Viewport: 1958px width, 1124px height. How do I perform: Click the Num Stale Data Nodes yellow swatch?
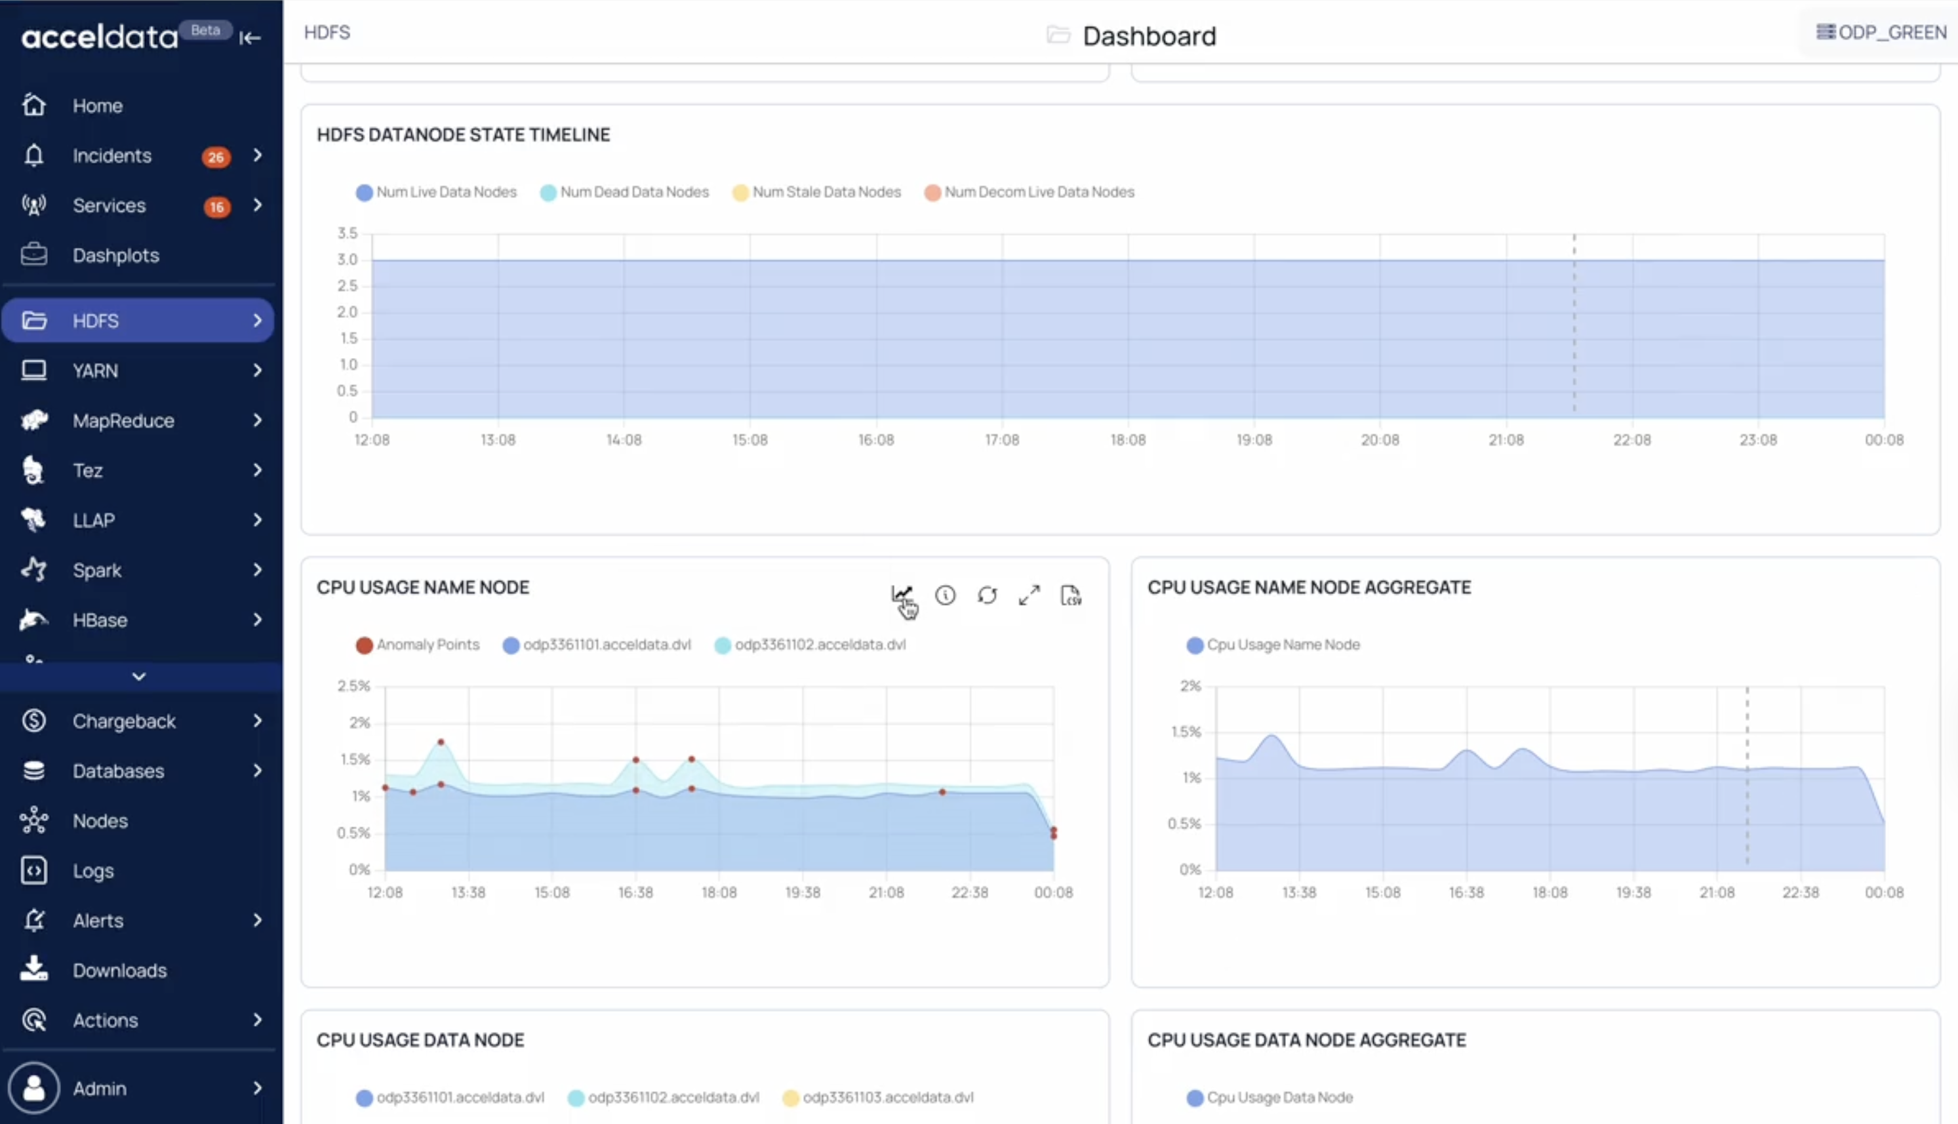click(x=740, y=193)
